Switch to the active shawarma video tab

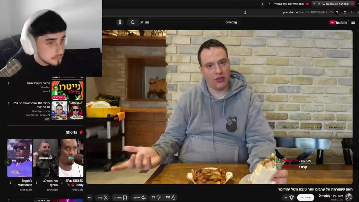pos(335,4)
